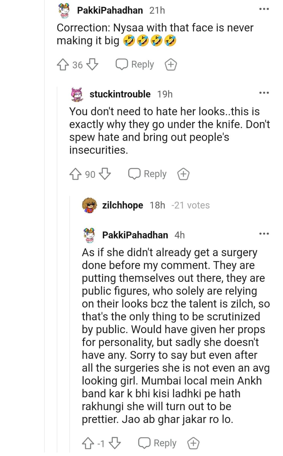The image size is (283, 456).
Task: Give award on top PakkiPahadhan comment
Action: pos(171,65)
